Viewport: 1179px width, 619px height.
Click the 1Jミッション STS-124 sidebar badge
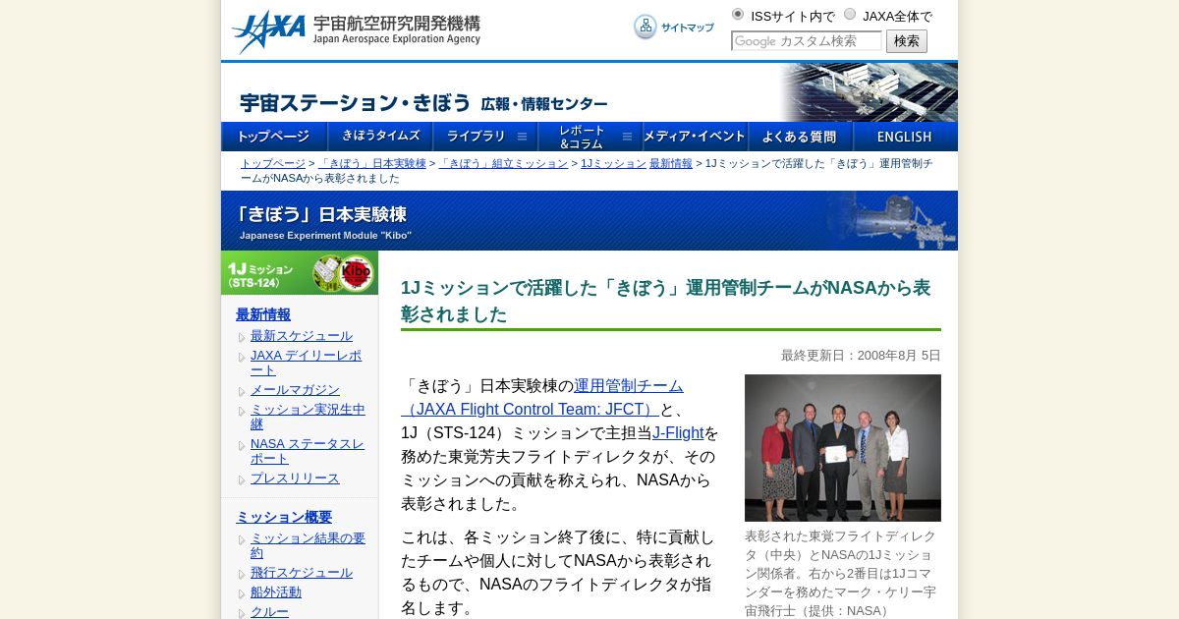tap(300, 273)
